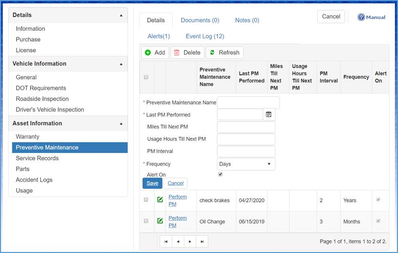Go to the first page of results

click(166, 241)
